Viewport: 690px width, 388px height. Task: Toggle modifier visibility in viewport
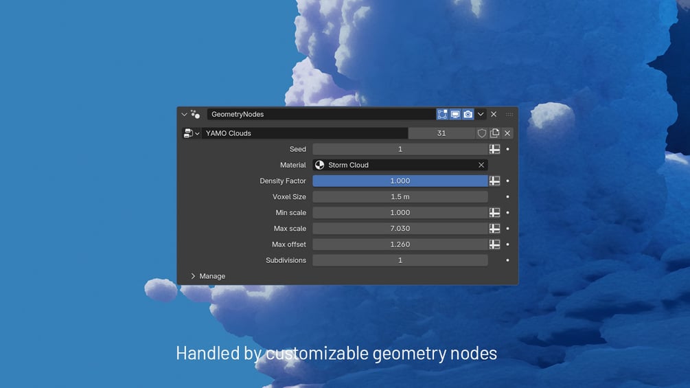(x=455, y=115)
